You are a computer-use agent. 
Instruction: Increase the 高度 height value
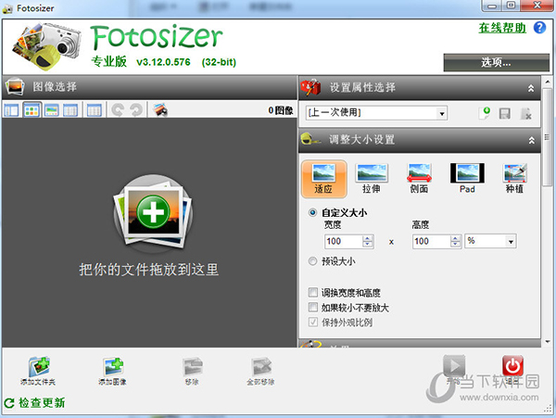click(455, 238)
